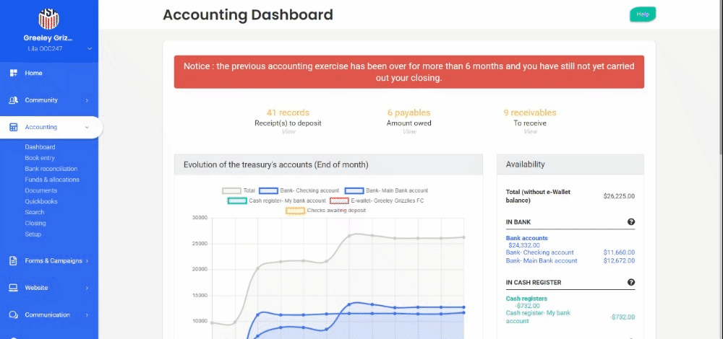This screenshot has height=339, width=723.
Task: Expand the Website submenu chevron
Action: tap(87, 288)
